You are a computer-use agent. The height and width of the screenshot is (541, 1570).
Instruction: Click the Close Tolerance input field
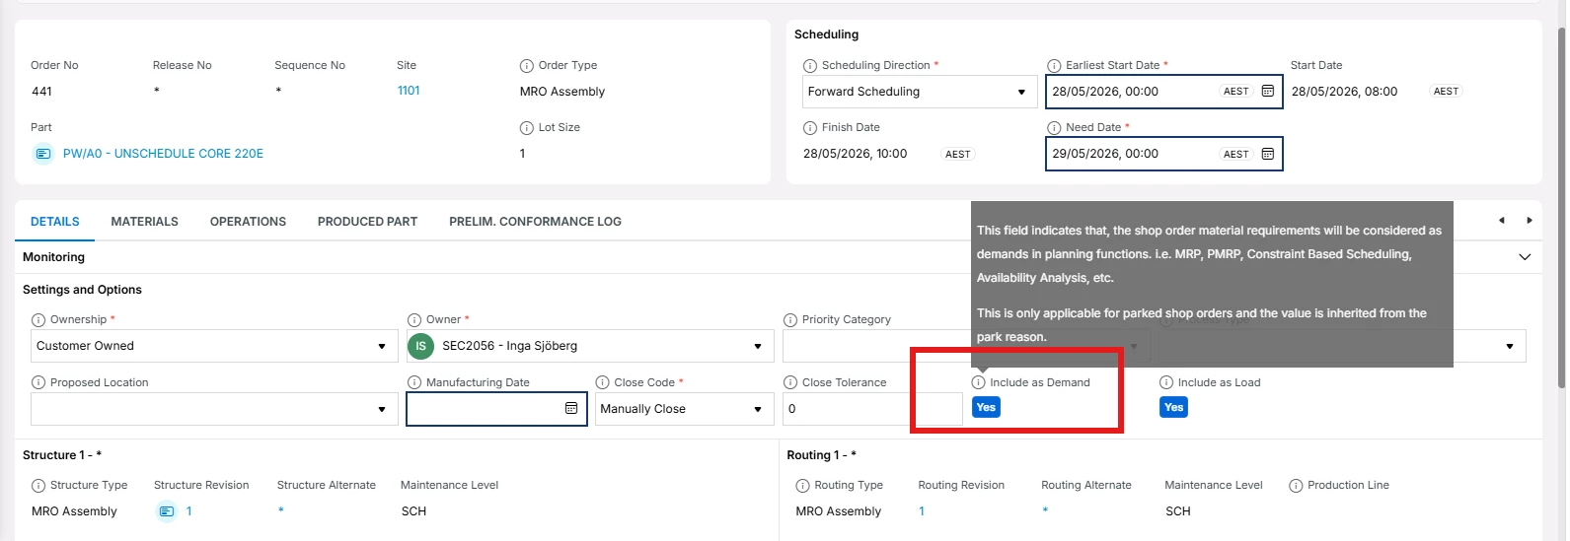coord(872,409)
